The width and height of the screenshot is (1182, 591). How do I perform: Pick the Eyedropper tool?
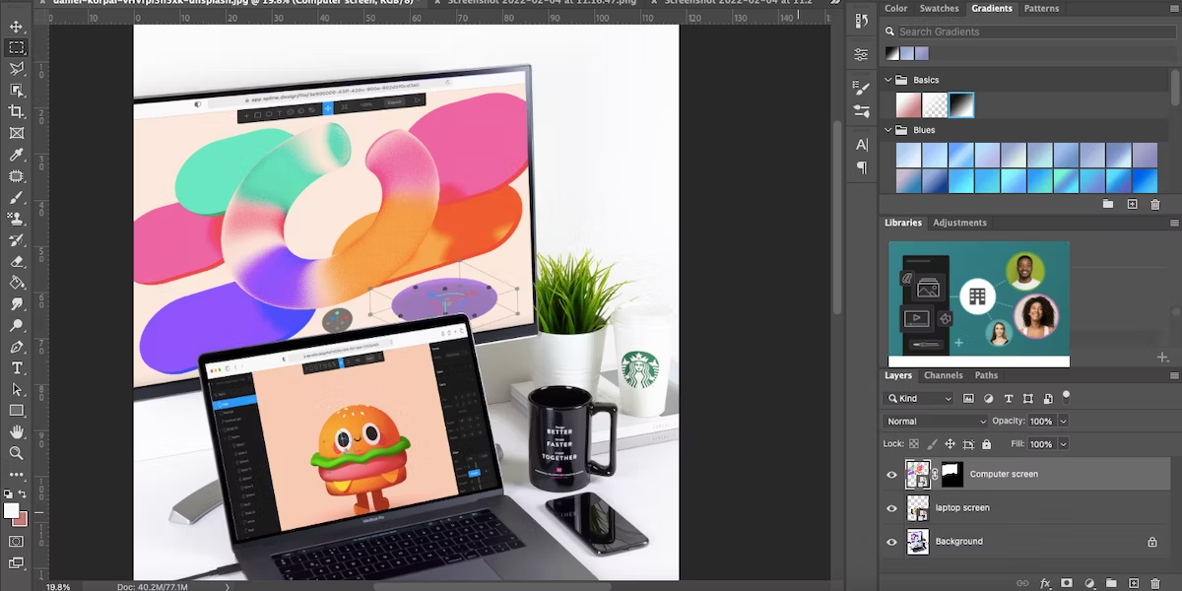tap(17, 155)
